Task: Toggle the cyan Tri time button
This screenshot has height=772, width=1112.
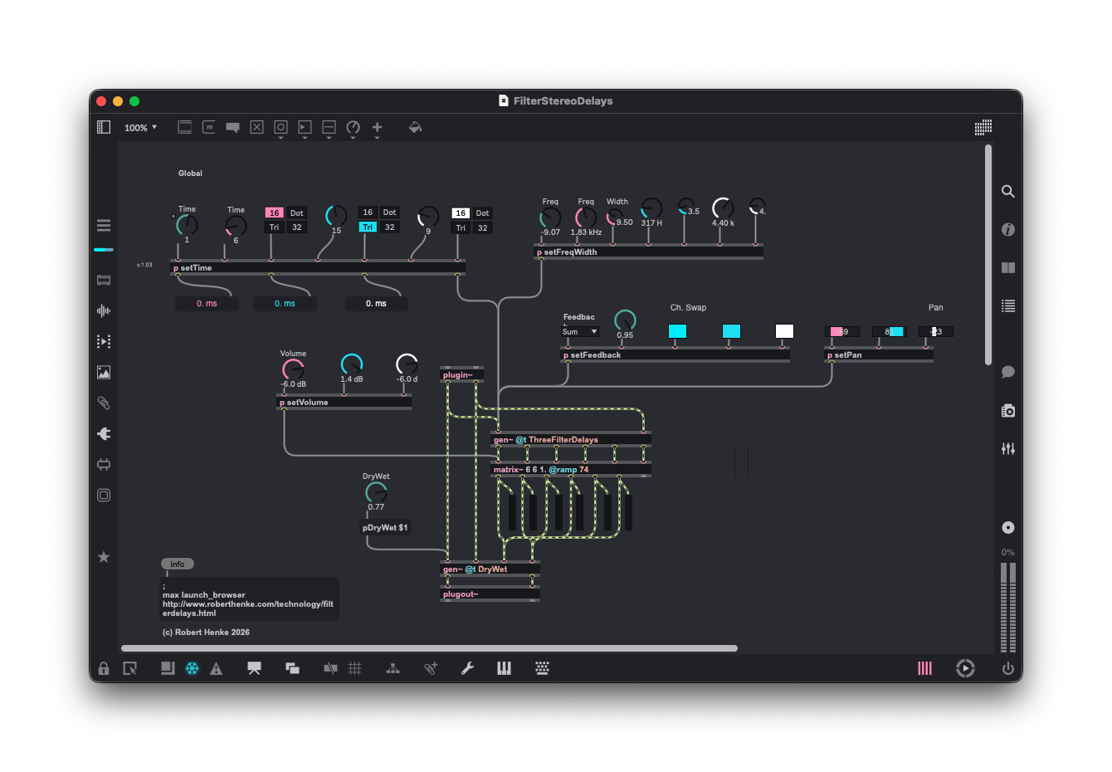Action: tap(367, 227)
